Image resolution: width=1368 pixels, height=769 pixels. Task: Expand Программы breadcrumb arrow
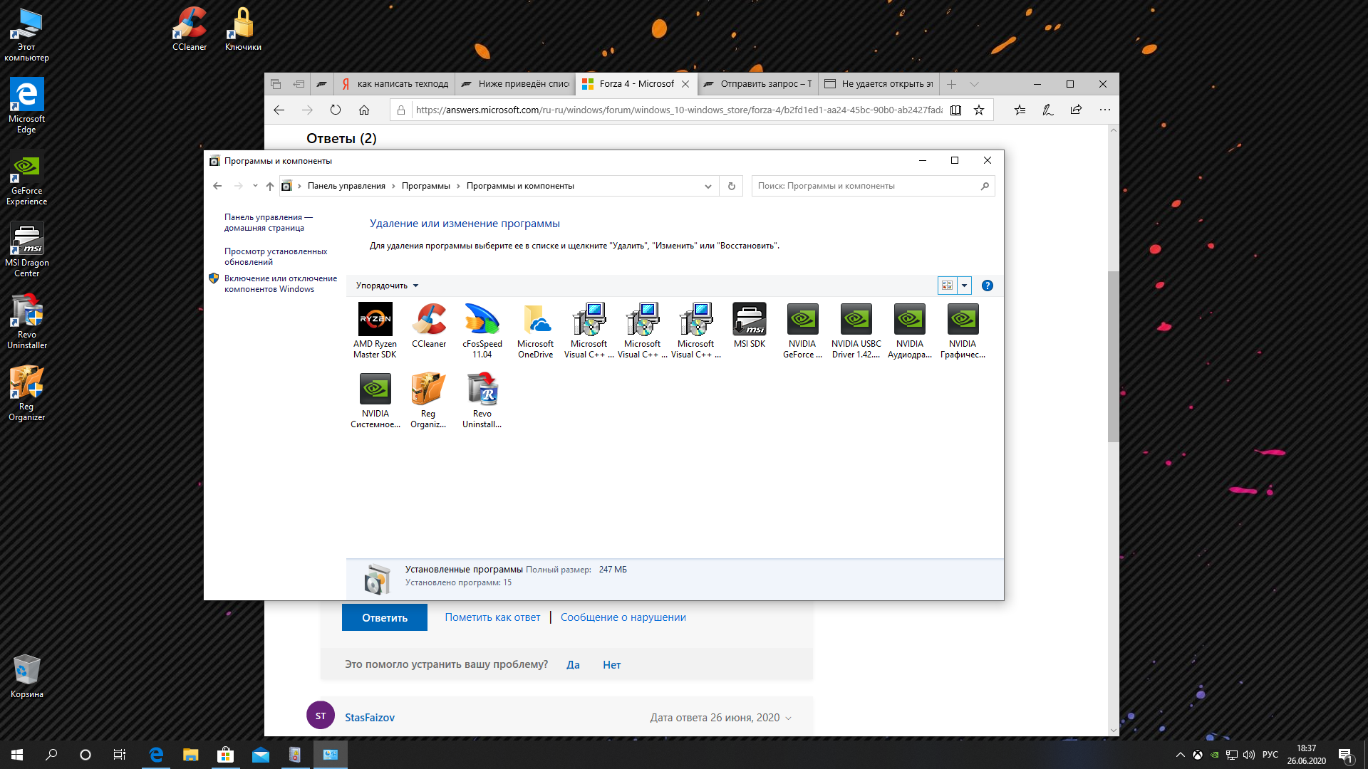coord(458,186)
